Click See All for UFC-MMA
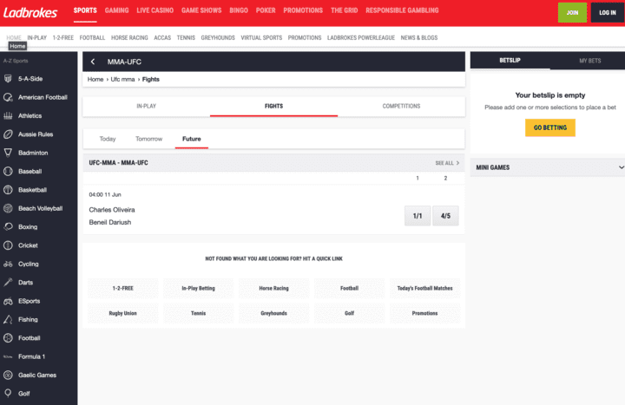The width and height of the screenshot is (625, 405). pos(447,163)
